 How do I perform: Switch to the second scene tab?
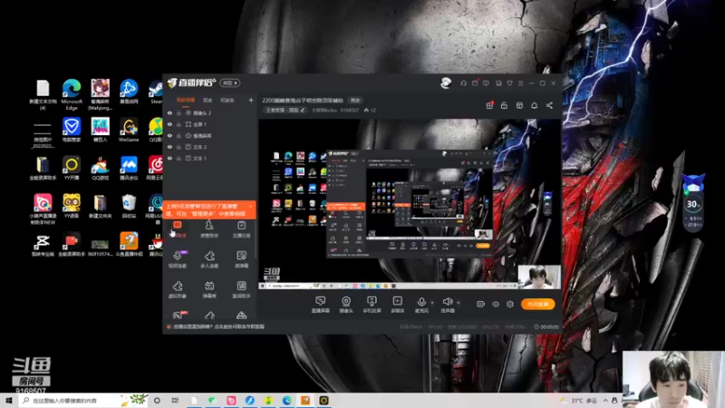(208, 100)
